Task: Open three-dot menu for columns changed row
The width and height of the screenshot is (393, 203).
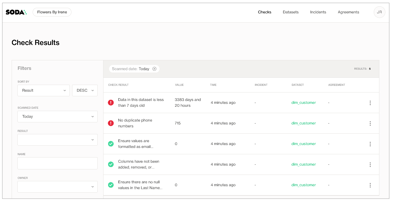Action: click(370, 164)
